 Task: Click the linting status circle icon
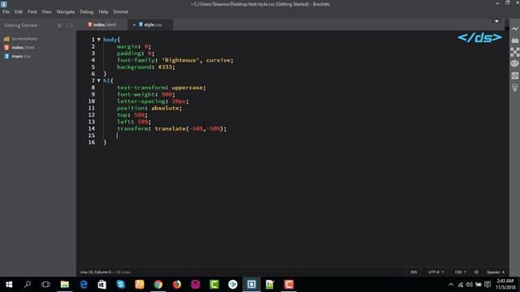click(476, 272)
